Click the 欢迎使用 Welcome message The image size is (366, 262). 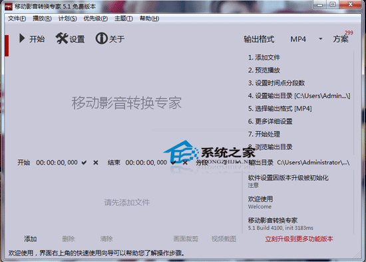260,202
